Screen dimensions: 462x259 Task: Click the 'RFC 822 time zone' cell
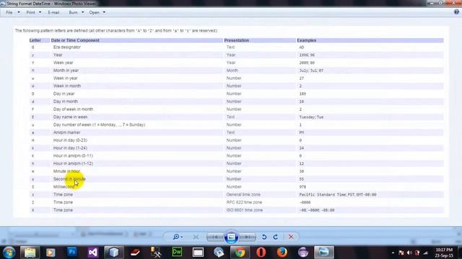tap(244, 202)
